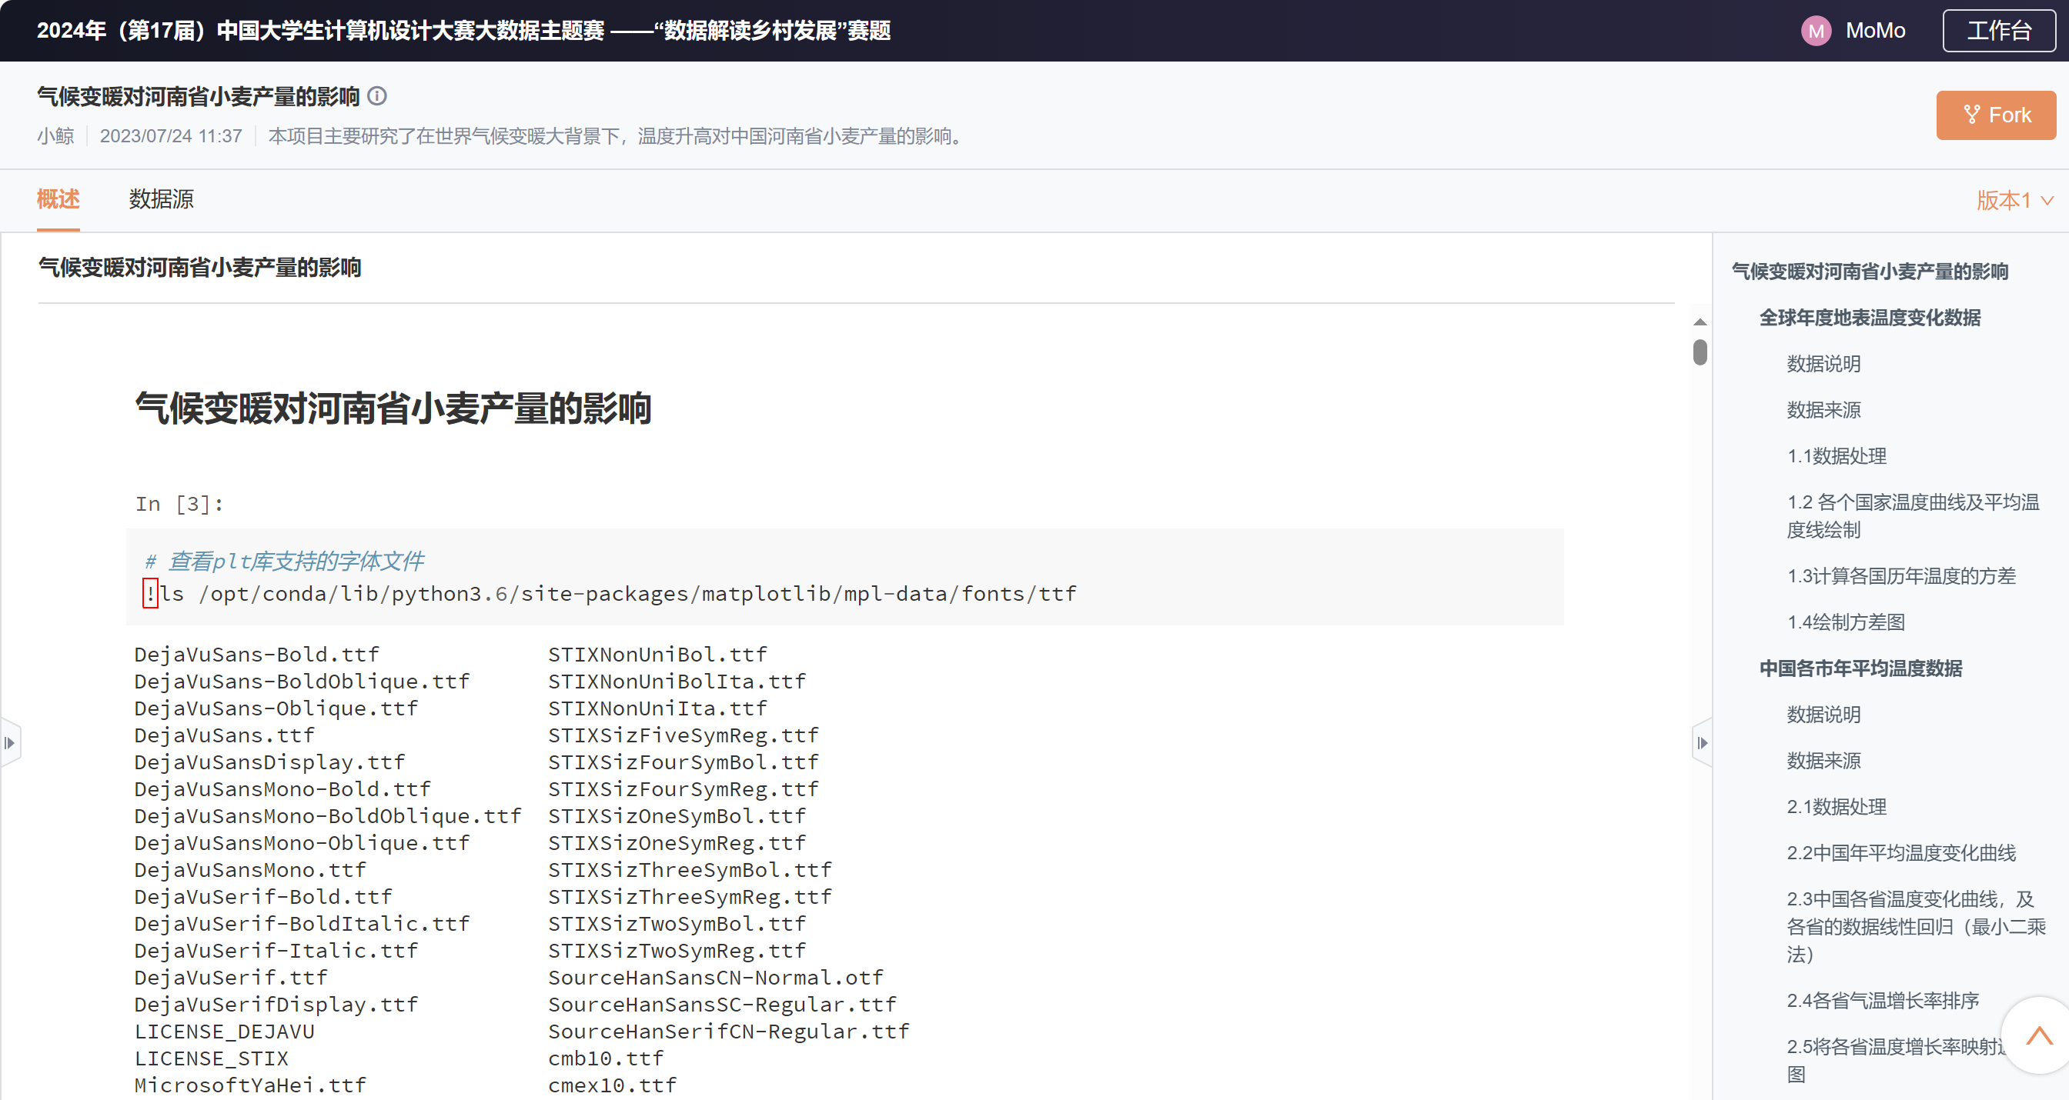Click output file LICENSE_STIX

click(211, 1058)
